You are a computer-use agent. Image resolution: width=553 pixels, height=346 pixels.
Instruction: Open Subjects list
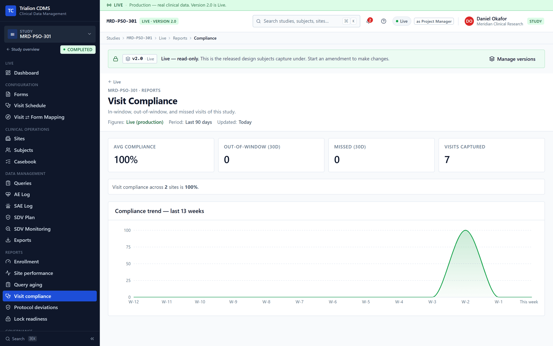(50, 150)
